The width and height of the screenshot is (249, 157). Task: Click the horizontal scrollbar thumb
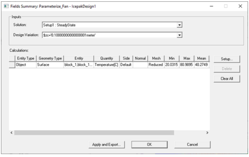[x=94, y=133]
